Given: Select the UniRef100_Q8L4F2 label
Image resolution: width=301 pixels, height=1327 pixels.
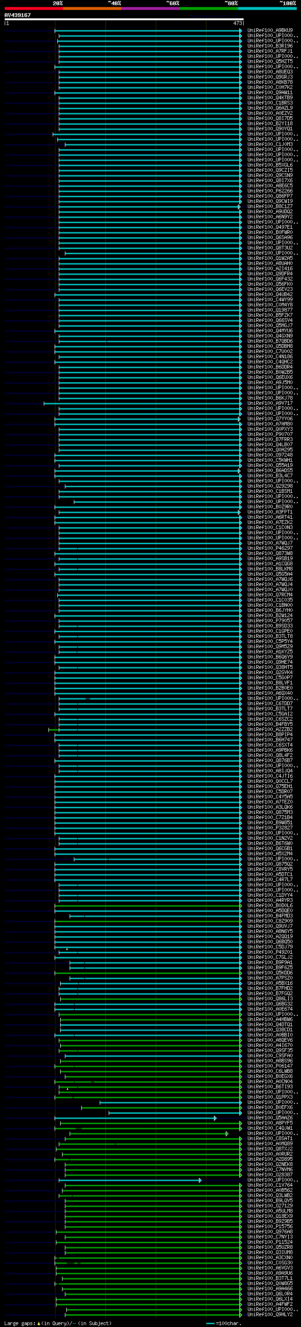Looking at the screenshot, I should [270, 755].
